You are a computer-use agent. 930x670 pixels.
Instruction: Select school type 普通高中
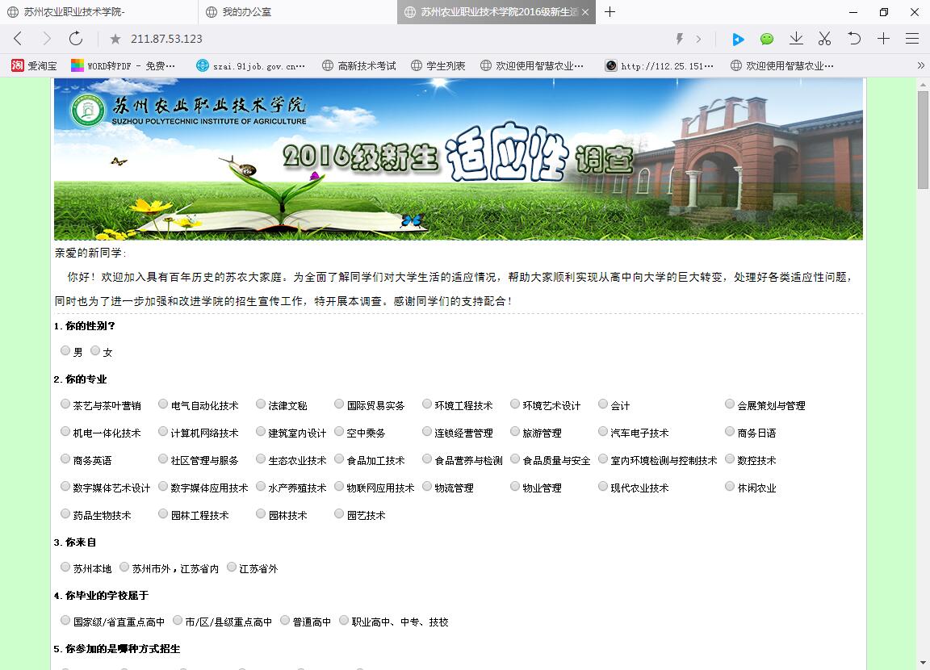[285, 620]
